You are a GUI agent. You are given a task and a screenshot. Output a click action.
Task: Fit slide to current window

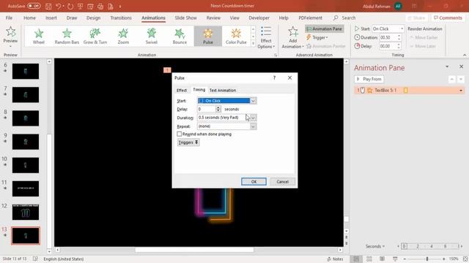[x=465, y=259]
